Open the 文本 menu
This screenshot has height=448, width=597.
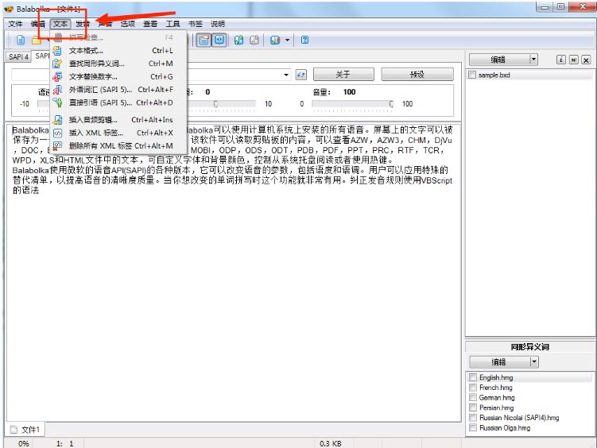[x=60, y=24]
